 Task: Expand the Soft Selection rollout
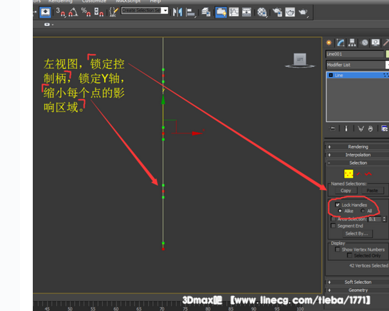coord(357,282)
